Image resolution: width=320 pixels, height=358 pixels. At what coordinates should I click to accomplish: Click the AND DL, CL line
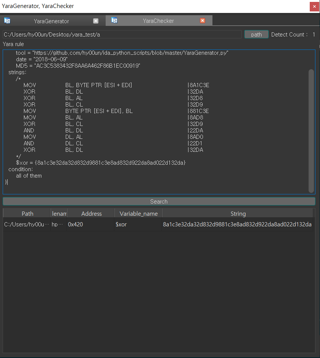113,143
